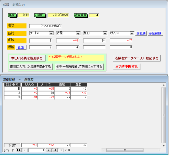Click cell 60 in table row 2
Screen dimensions: 169x155
pyautogui.click(x=46, y=93)
